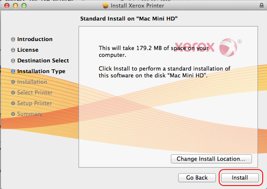
Task: Click the Destination Select step bullet
Action: [x=13, y=61]
